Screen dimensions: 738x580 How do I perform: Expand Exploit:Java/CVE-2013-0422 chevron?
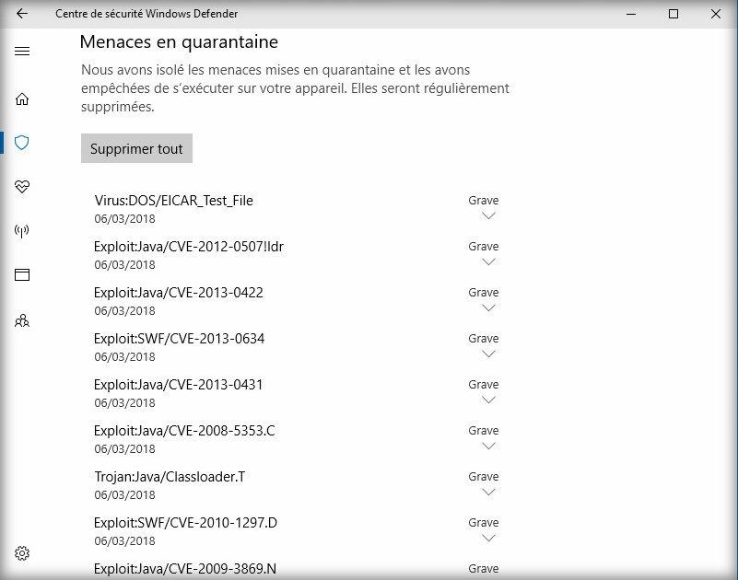488,308
